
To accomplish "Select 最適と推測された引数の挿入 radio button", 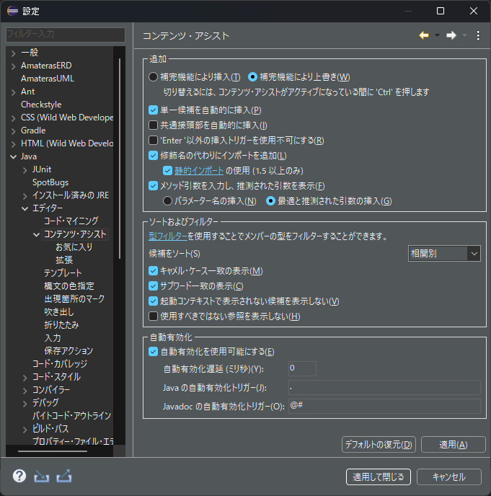I will 270,201.
